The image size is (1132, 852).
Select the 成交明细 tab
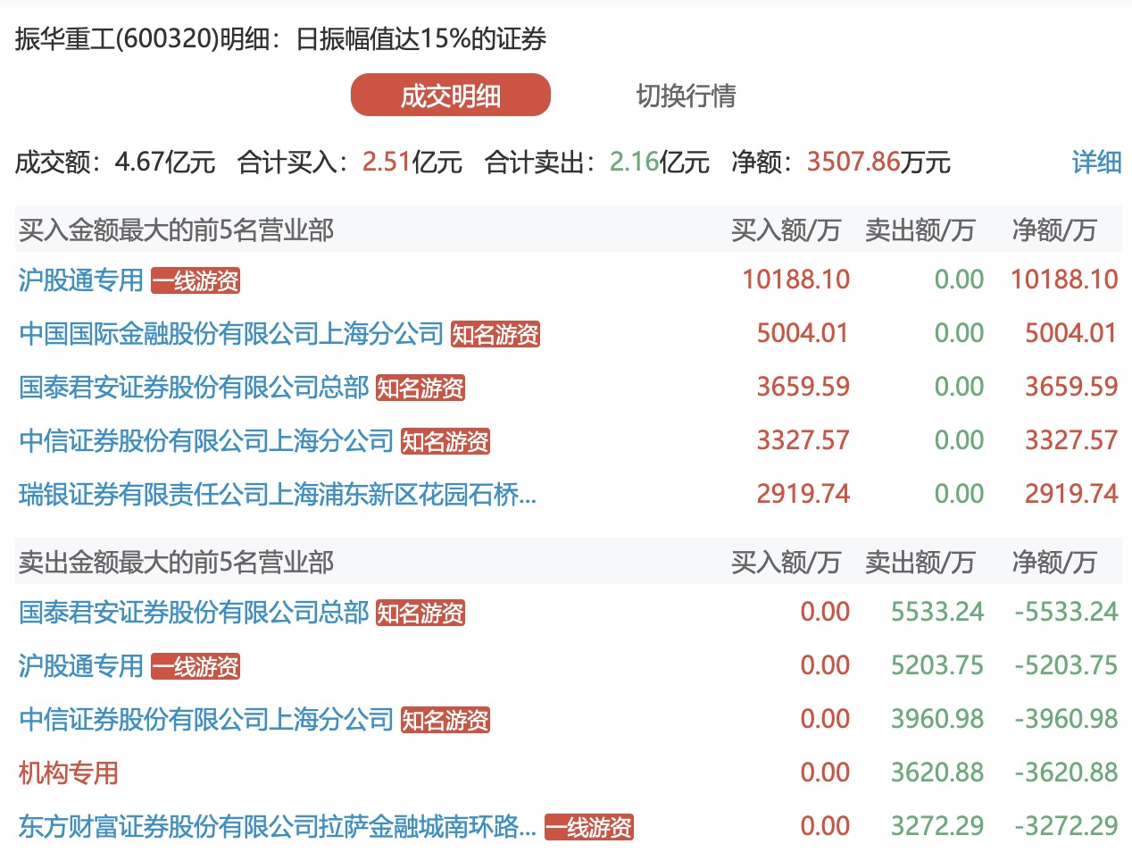(x=451, y=96)
